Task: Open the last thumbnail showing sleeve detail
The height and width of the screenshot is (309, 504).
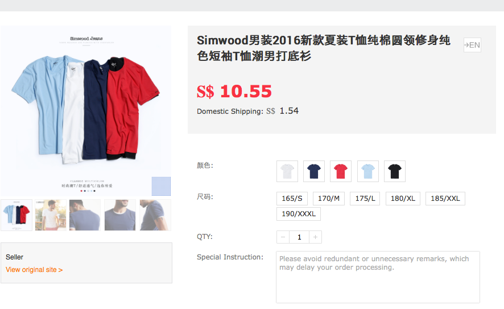Action: tap(155, 215)
